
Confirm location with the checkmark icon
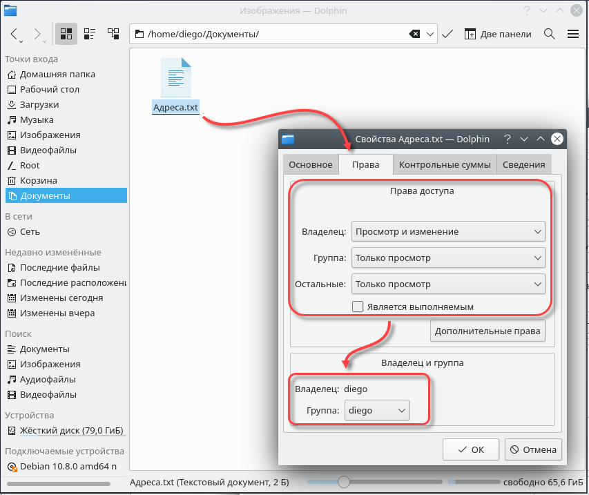(x=447, y=34)
